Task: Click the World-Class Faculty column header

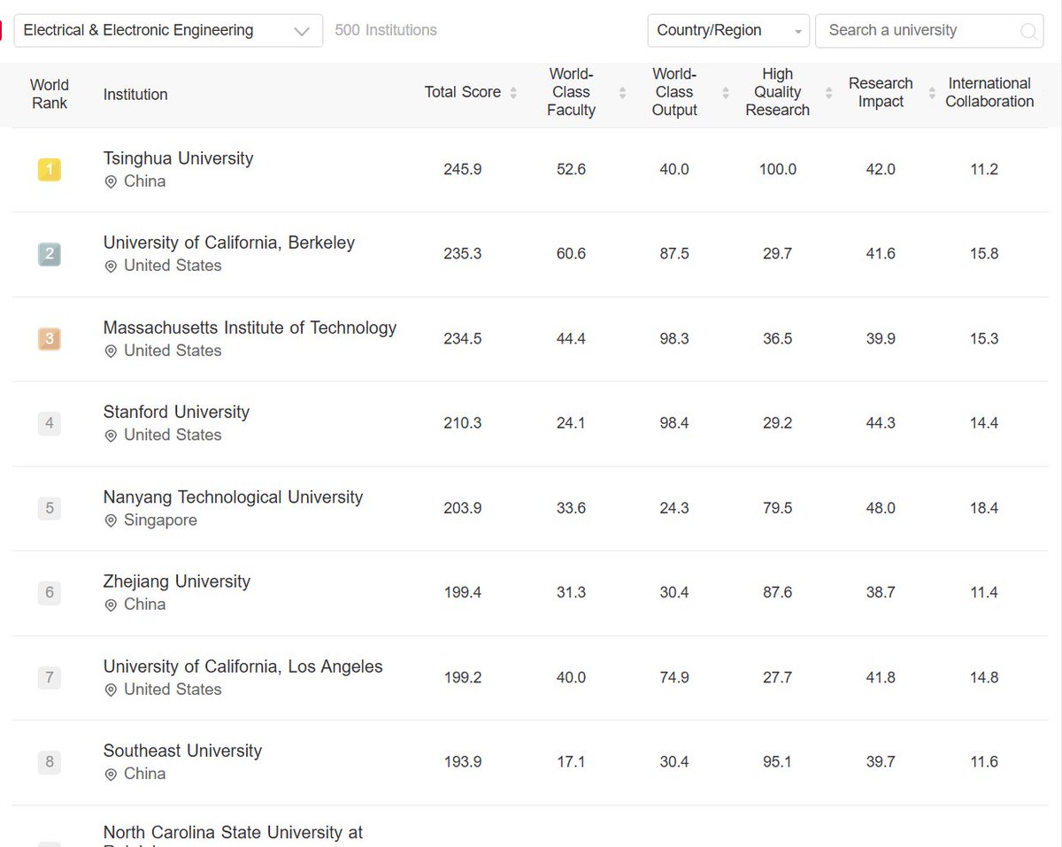Action: tap(571, 92)
